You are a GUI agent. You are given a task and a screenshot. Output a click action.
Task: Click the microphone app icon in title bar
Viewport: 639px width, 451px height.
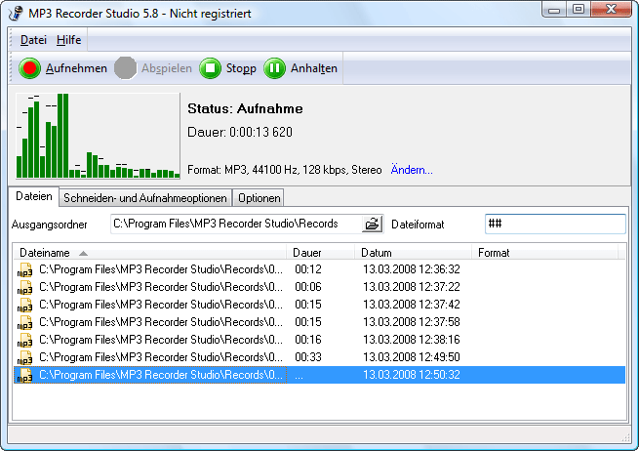pos(16,13)
